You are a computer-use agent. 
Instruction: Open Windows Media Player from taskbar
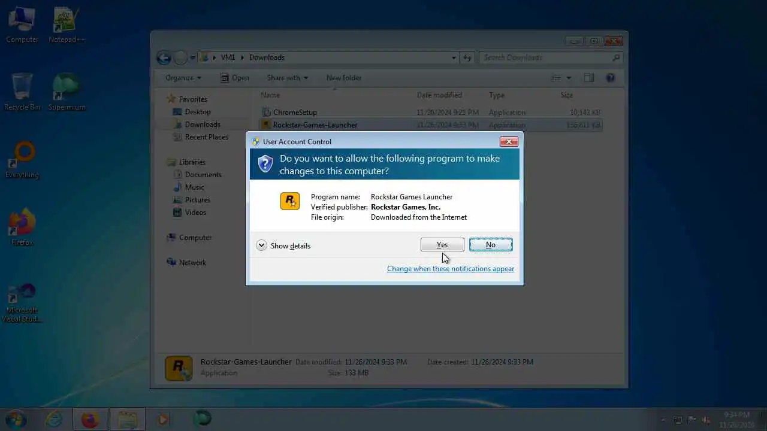163,419
